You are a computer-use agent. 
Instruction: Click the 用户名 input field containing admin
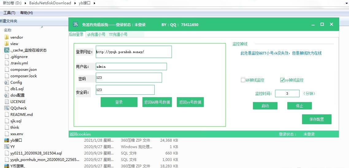coord(131,67)
